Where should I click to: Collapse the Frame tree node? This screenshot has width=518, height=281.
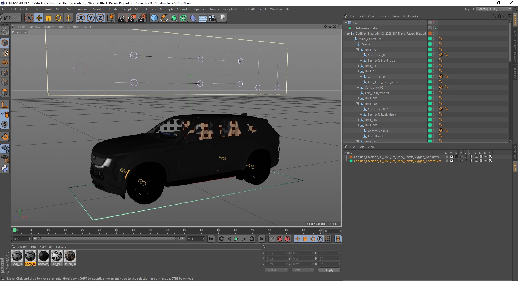(x=354, y=44)
